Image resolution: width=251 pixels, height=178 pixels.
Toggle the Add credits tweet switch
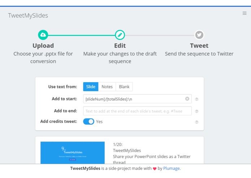pos(89,121)
